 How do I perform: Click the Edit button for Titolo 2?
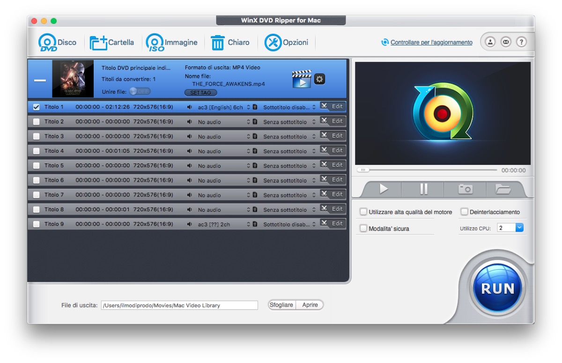coord(333,121)
